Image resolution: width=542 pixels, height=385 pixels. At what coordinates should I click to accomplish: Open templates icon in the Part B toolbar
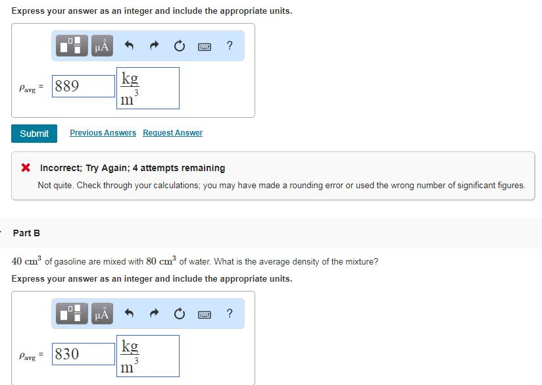click(x=72, y=313)
